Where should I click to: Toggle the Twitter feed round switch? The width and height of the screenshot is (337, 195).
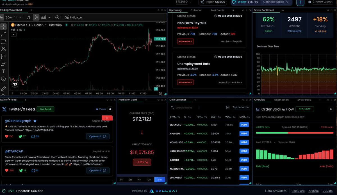click(110, 109)
